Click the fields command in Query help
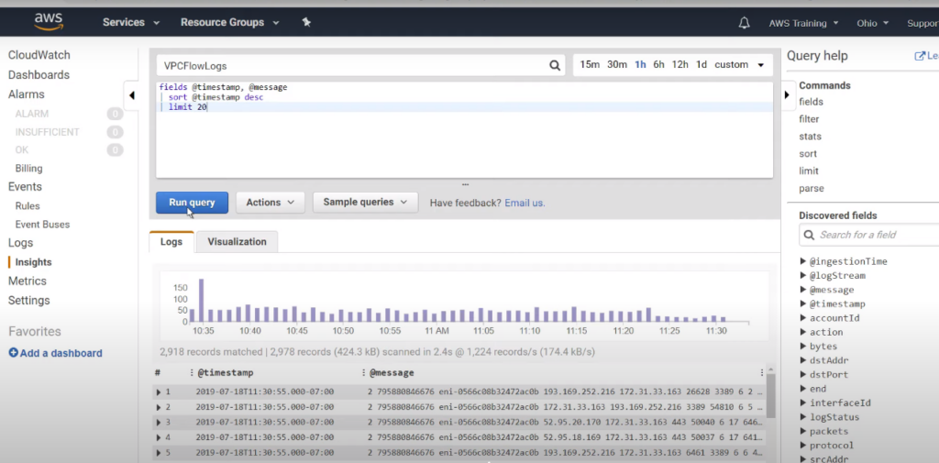 (811, 102)
